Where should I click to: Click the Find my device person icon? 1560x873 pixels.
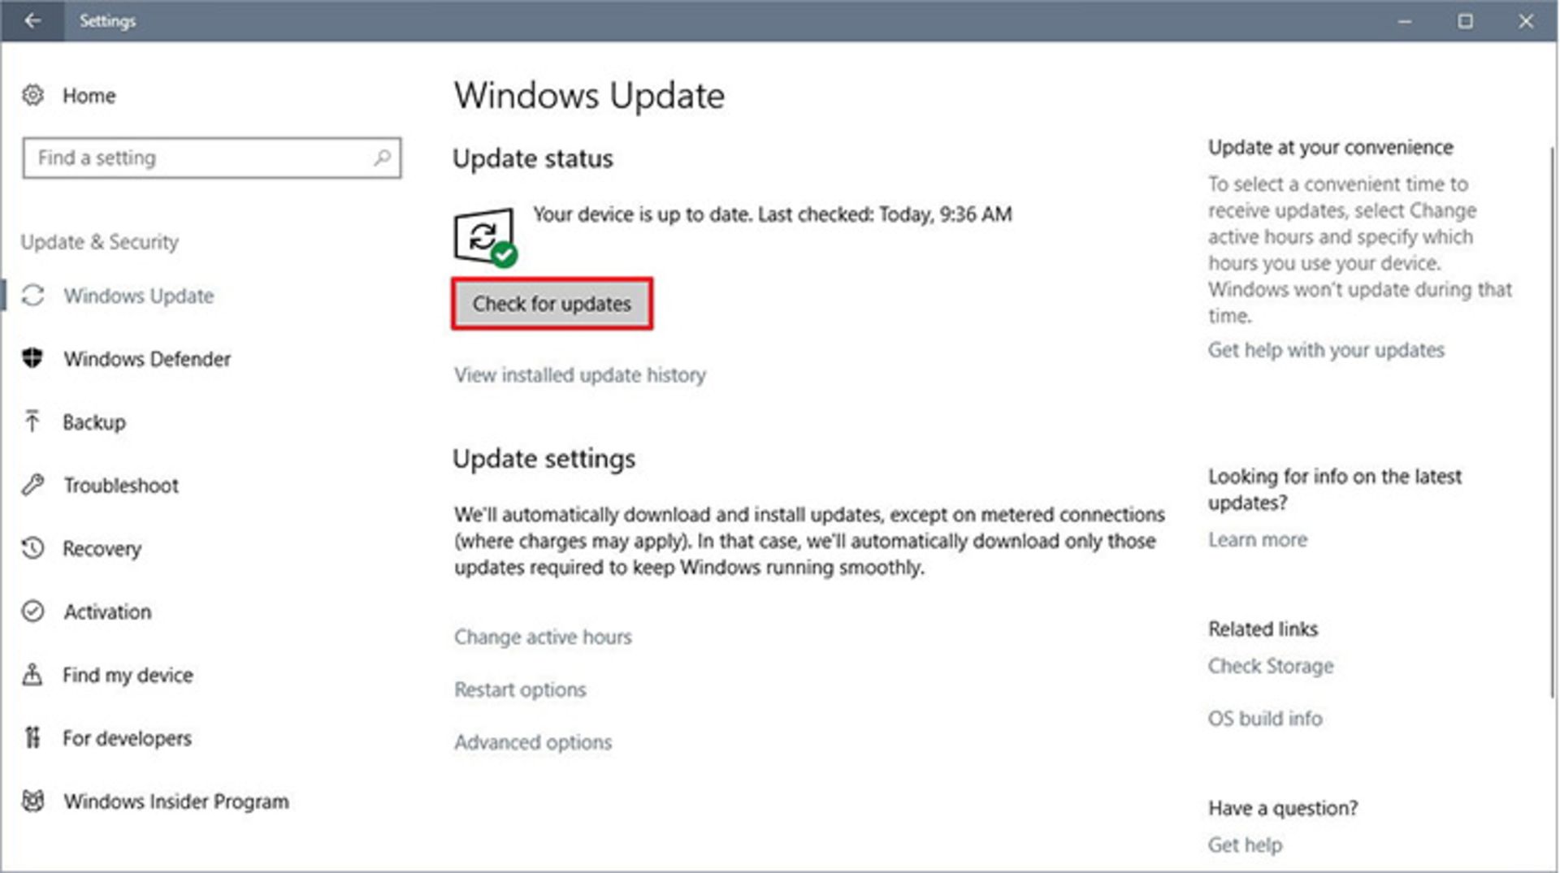point(32,674)
